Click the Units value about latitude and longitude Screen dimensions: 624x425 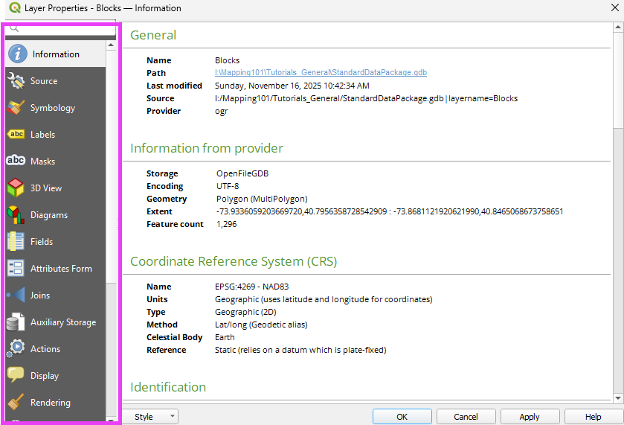coord(324,299)
